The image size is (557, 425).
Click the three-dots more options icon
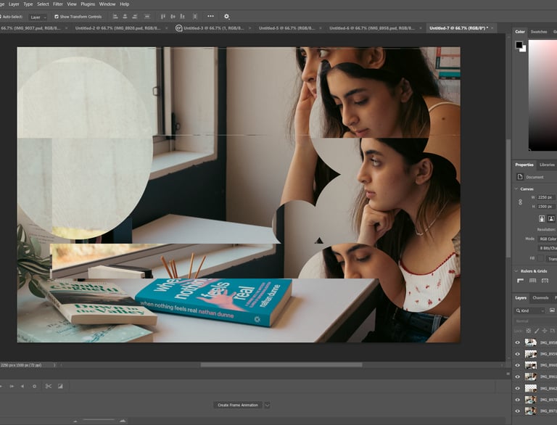click(210, 16)
